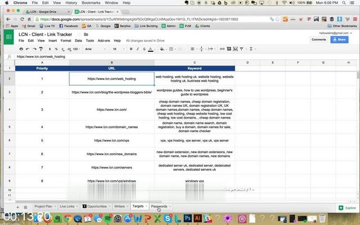Open horizontal align dropdown

pos(193,49)
